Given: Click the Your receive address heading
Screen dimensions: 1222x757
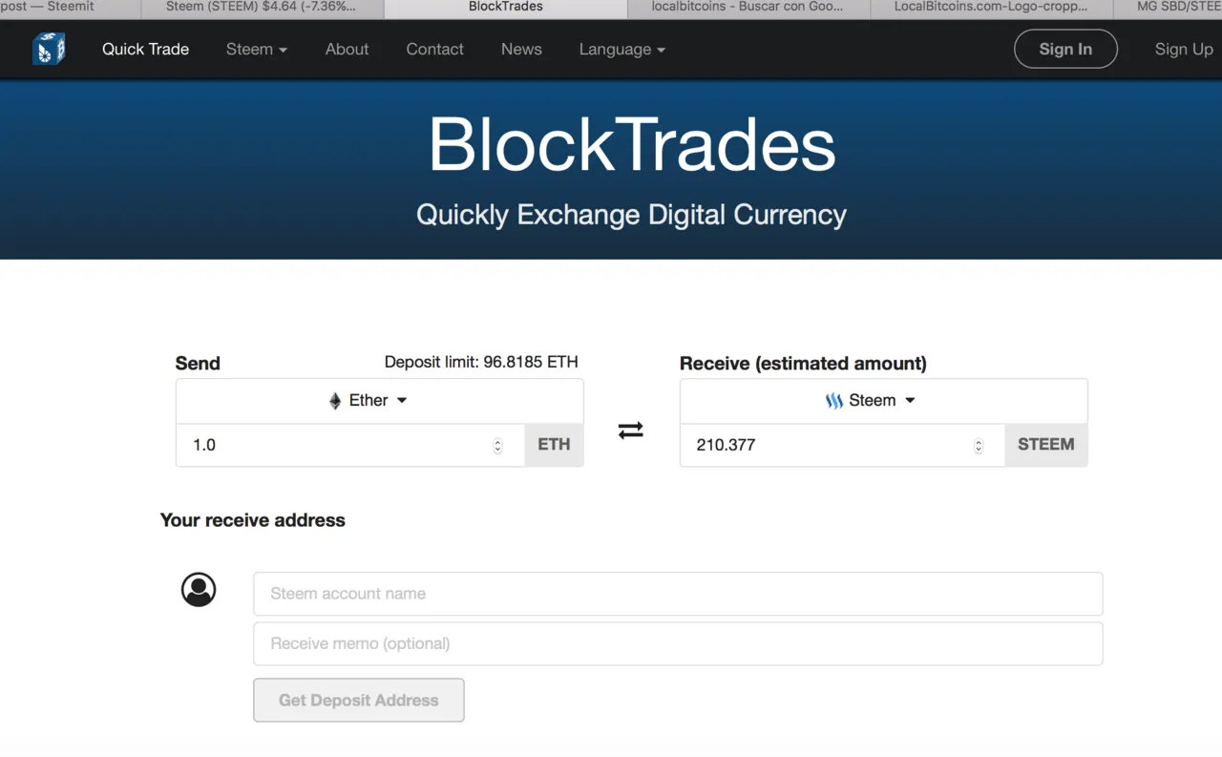Looking at the screenshot, I should 253,520.
